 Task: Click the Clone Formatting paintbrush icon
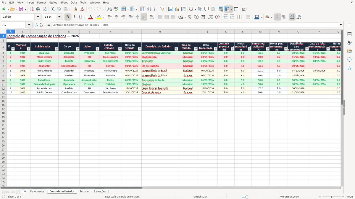(76, 9)
